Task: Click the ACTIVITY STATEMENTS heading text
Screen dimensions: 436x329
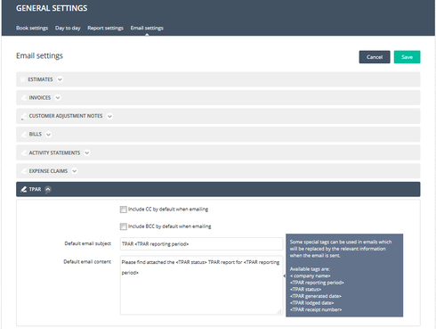Action: 54,152
